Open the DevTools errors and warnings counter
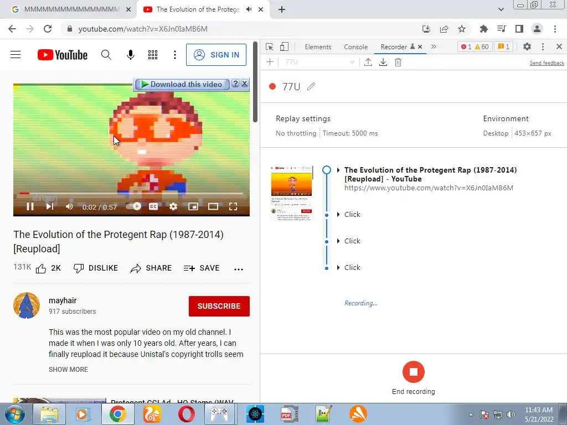 [x=475, y=46]
